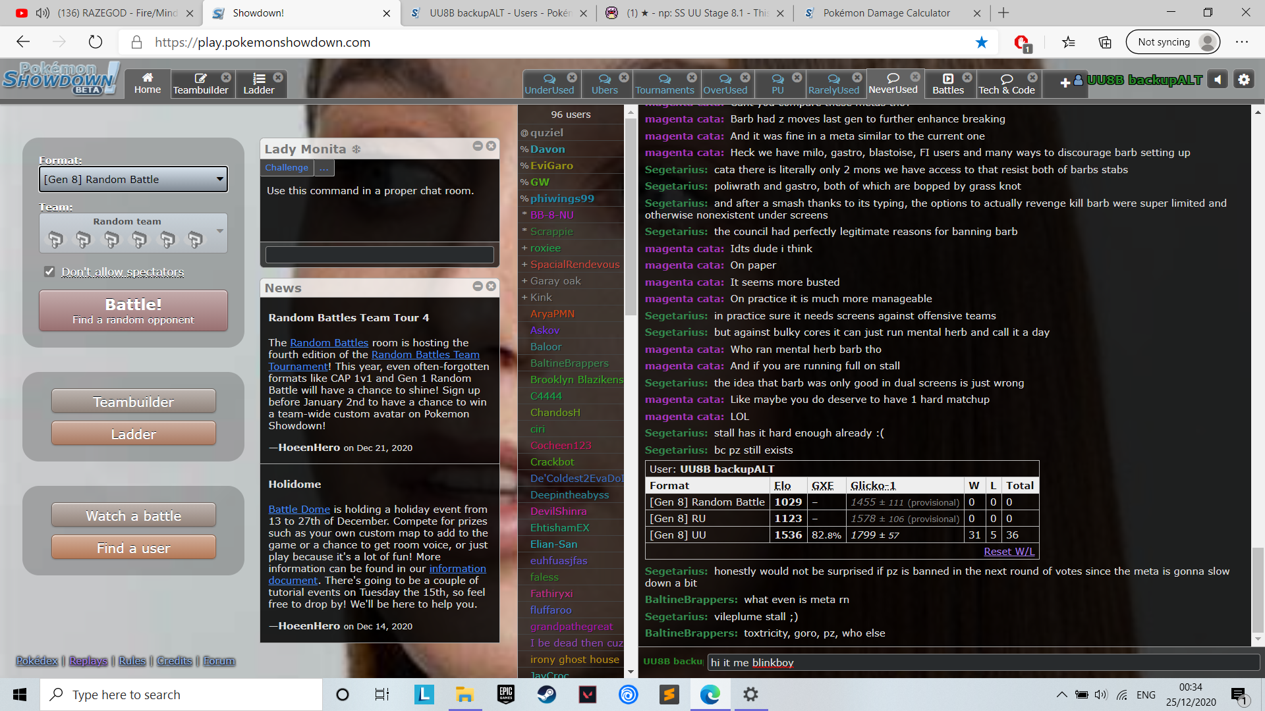Click the Showdown settings gear icon
Viewport: 1265px width, 711px height.
coord(1243,80)
